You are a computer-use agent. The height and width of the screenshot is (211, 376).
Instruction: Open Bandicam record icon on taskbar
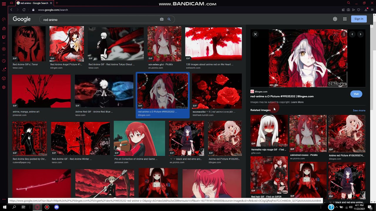click(47, 207)
